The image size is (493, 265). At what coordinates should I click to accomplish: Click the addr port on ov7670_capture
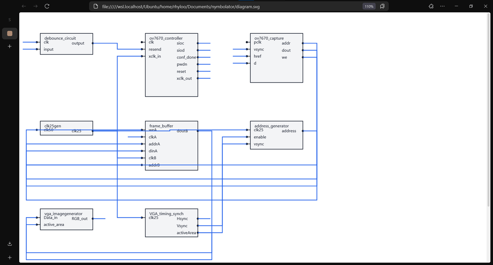tap(286, 43)
